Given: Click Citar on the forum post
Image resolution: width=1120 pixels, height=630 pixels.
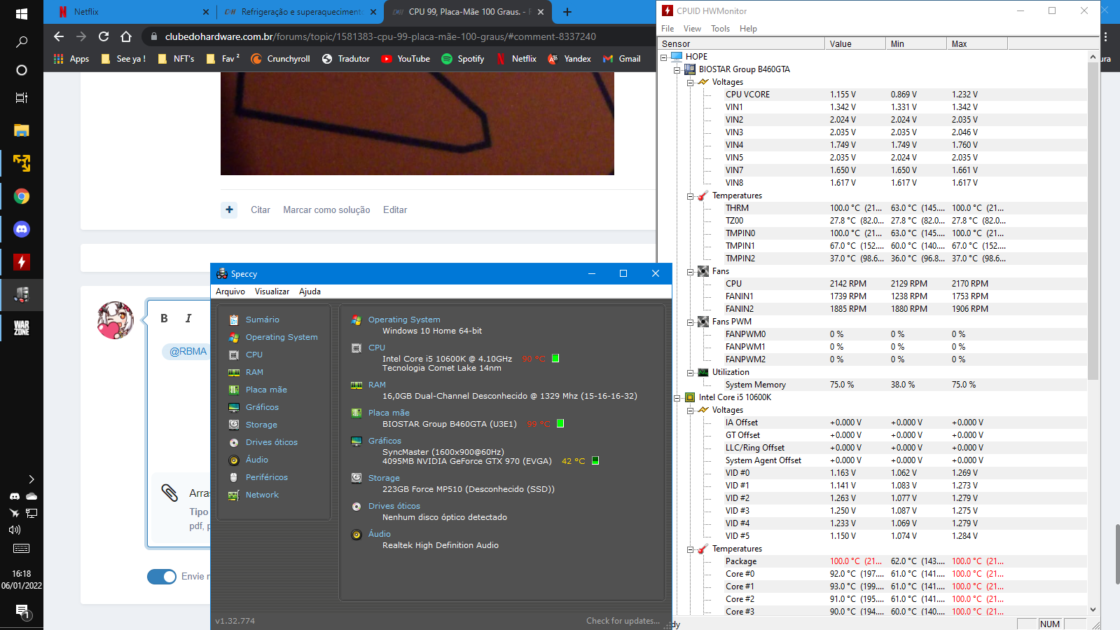Looking at the screenshot, I should 261,210.
